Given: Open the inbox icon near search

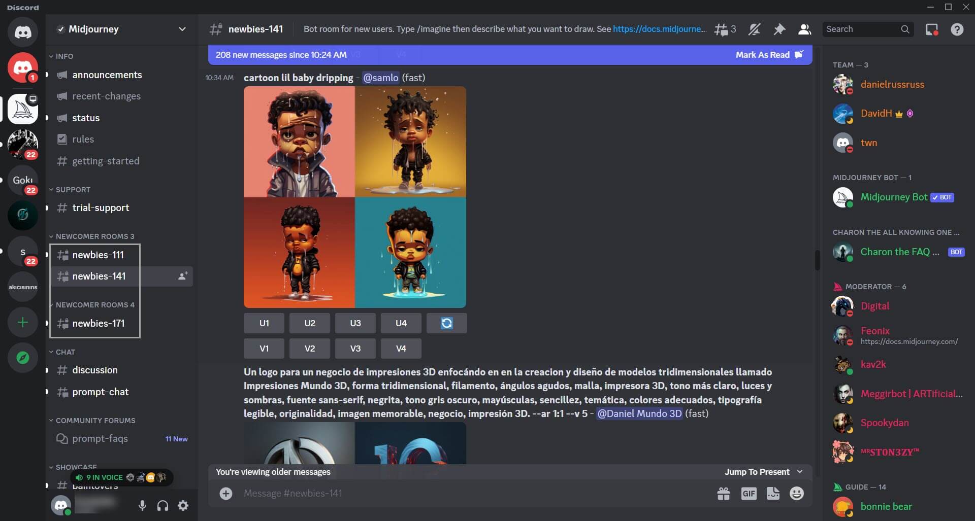Looking at the screenshot, I should (931, 29).
